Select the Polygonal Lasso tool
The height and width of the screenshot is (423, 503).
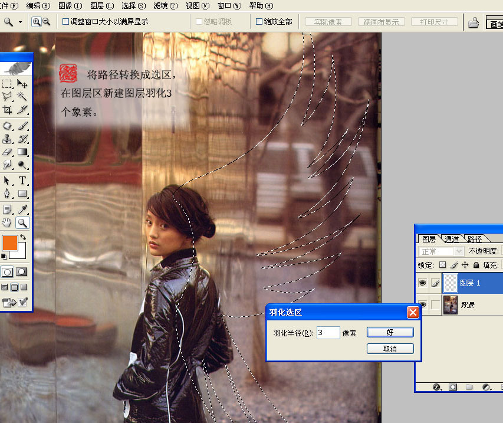tap(7, 96)
